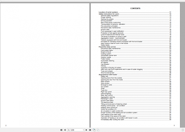Image resolution: width=185 pixels, height=132 pixels.
Task: Click 'Driving operation' entry
Action: coord(107,21)
